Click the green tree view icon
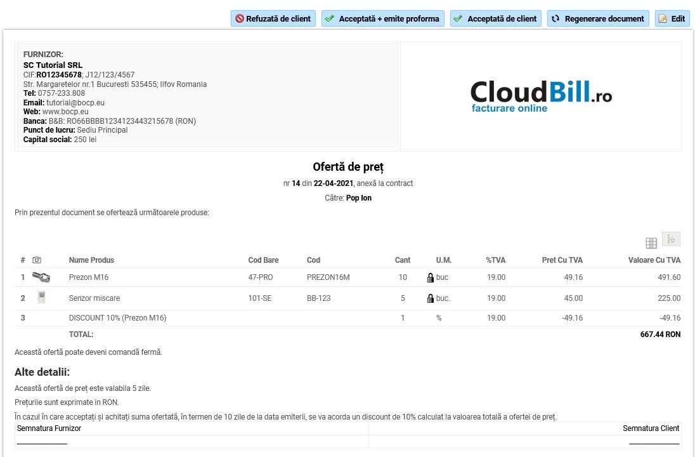The height and width of the screenshot is (457, 695). click(x=671, y=239)
